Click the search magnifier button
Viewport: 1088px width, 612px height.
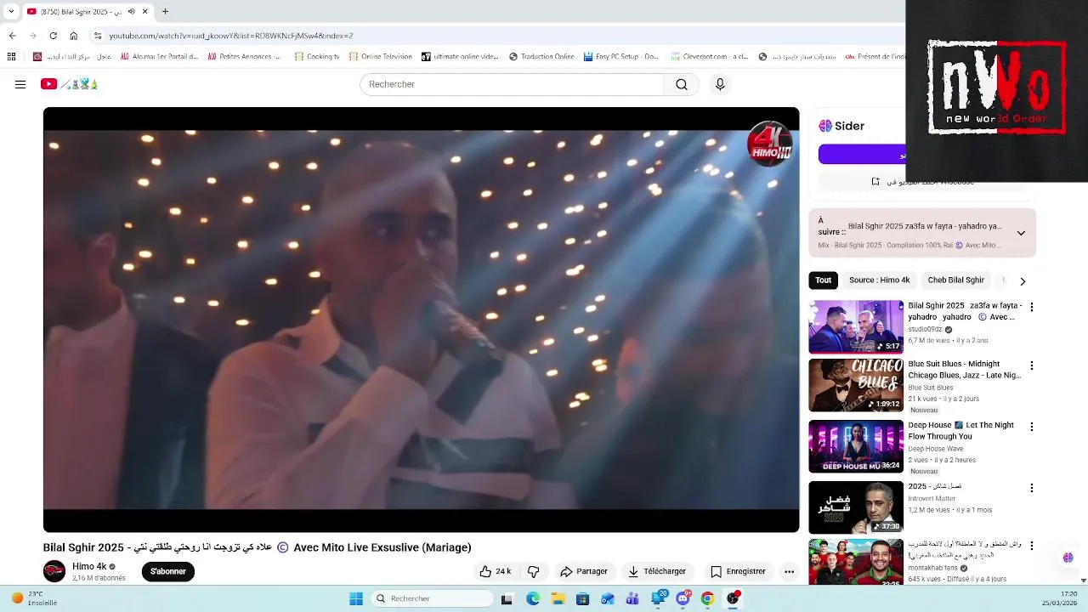pyautogui.click(x=682, y=84)
